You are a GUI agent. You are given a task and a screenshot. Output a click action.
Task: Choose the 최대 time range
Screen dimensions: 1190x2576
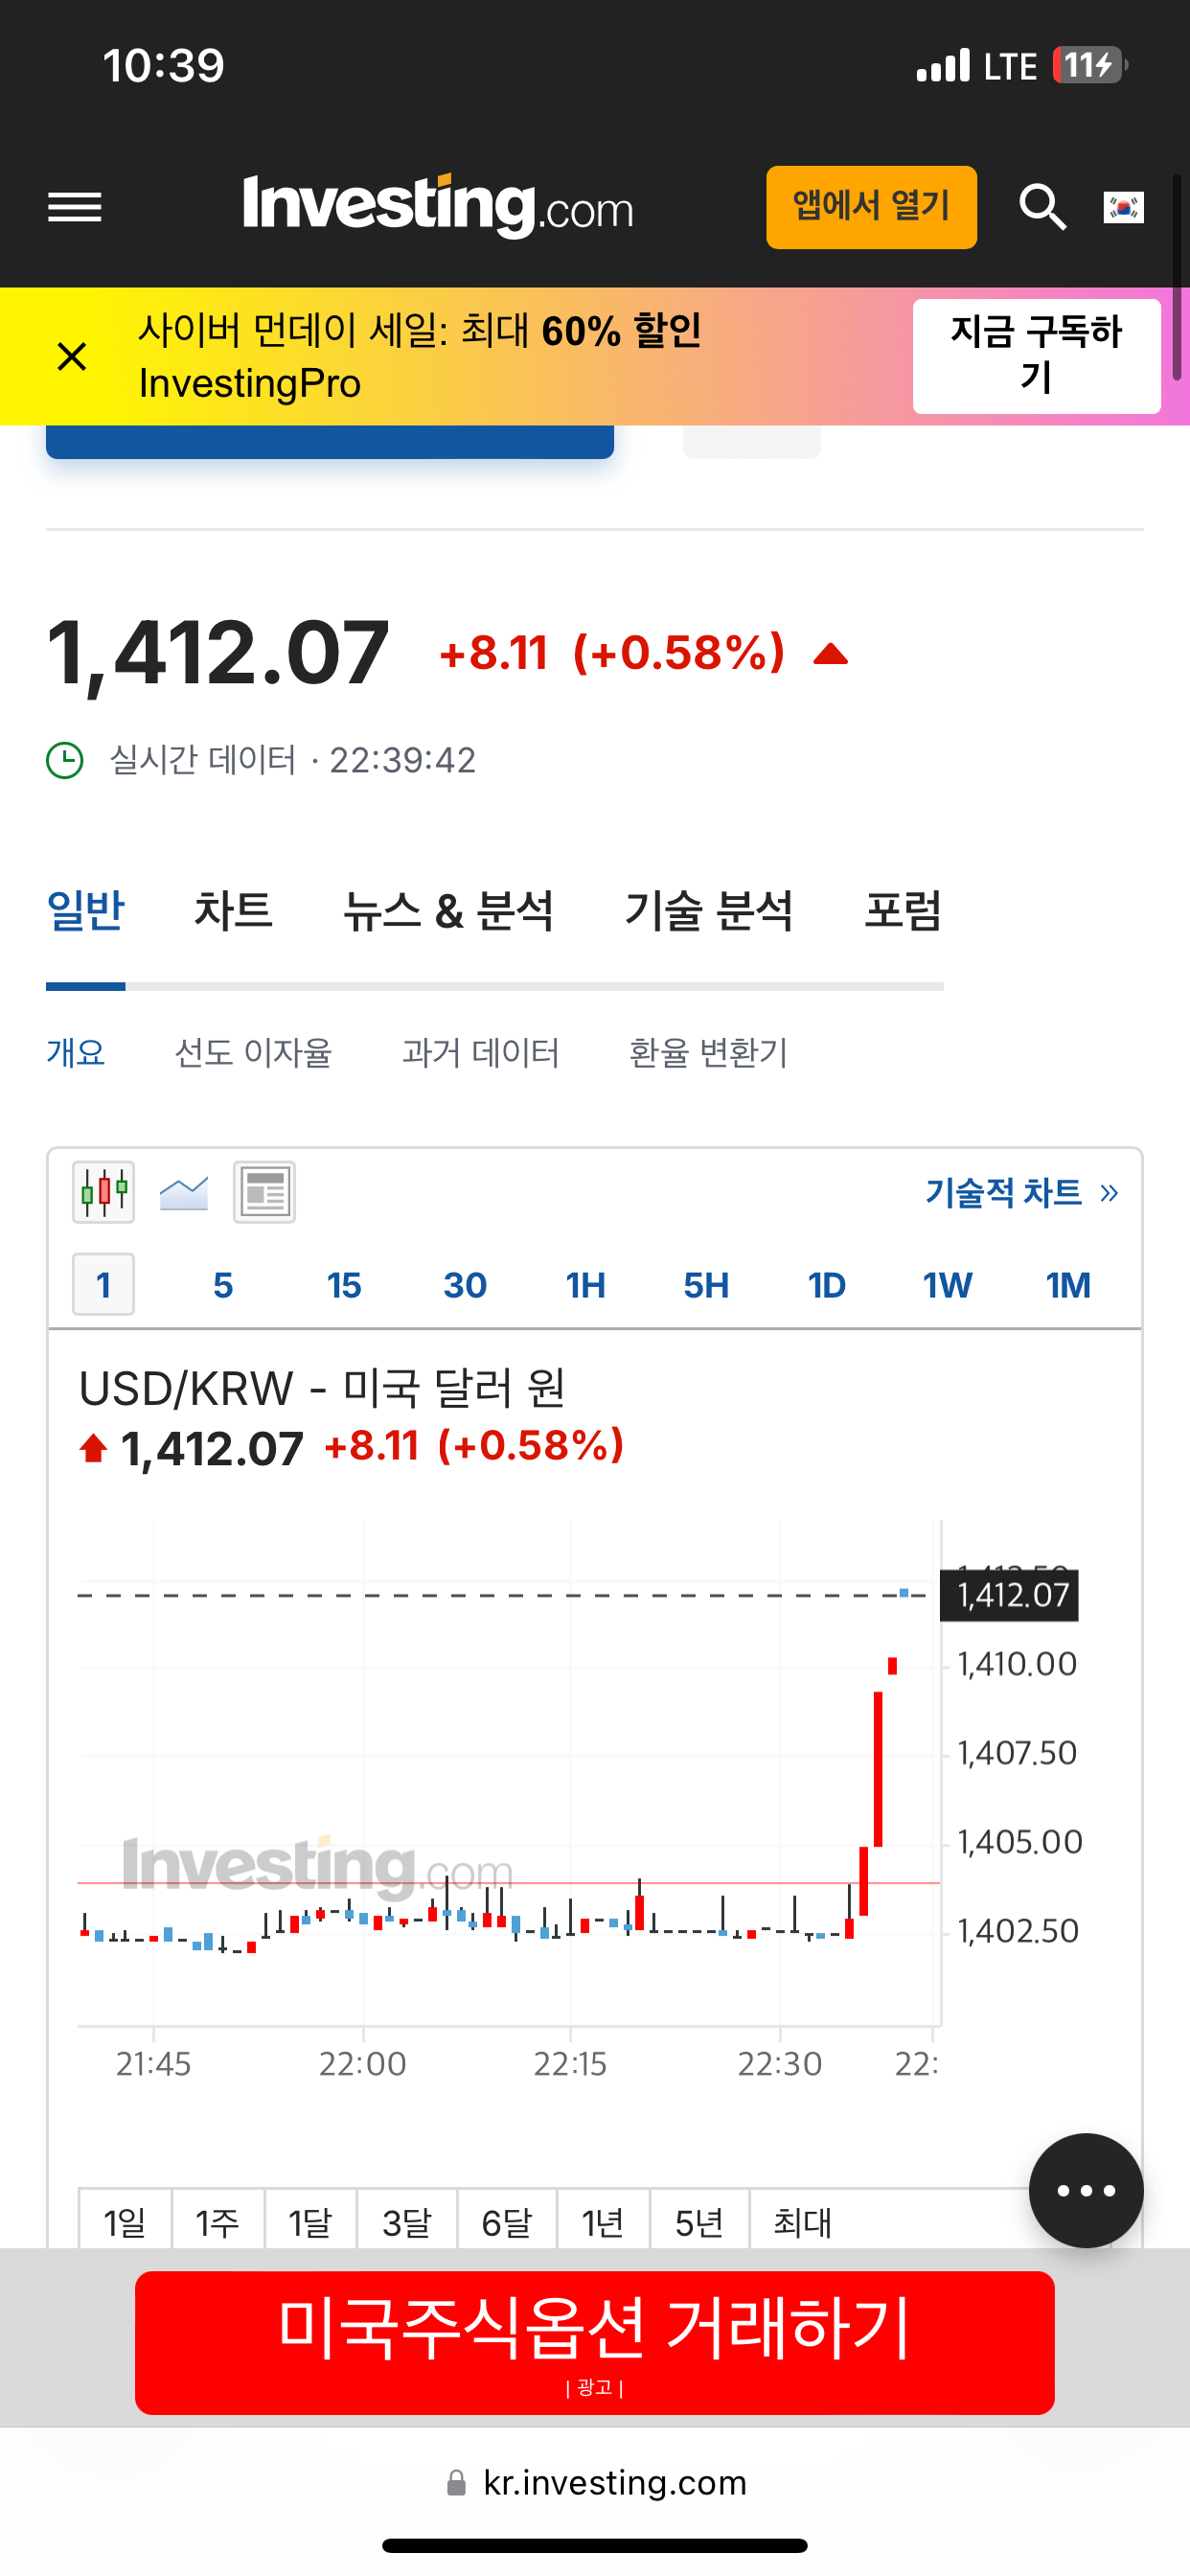tap(802, 2222)
